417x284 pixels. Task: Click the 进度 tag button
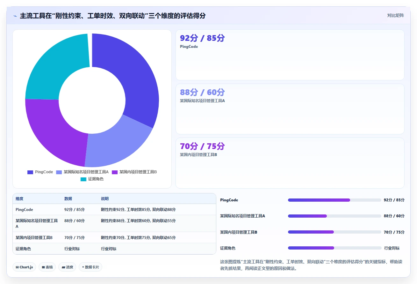[67, 267]
